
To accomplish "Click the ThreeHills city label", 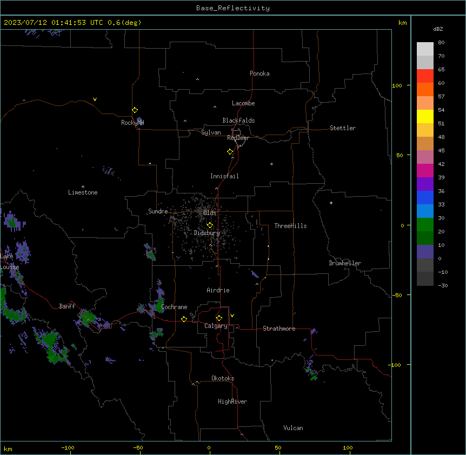I will [290, 226].
